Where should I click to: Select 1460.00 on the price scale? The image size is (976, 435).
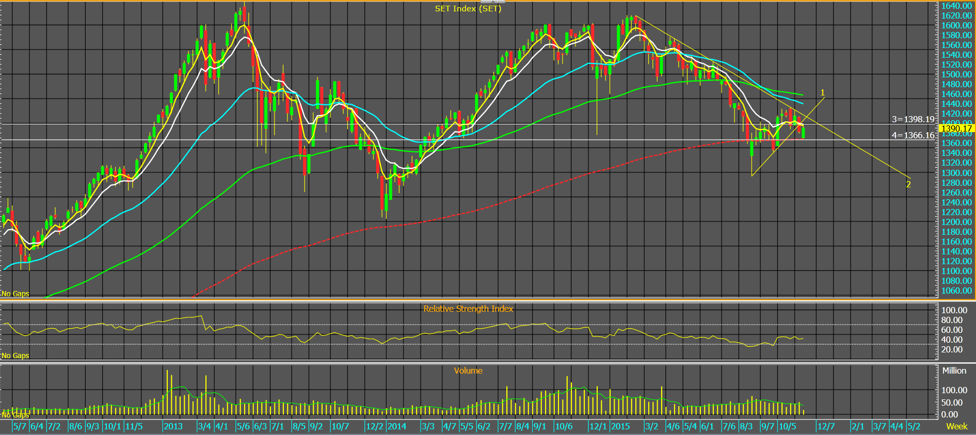[x=956, y=94]
